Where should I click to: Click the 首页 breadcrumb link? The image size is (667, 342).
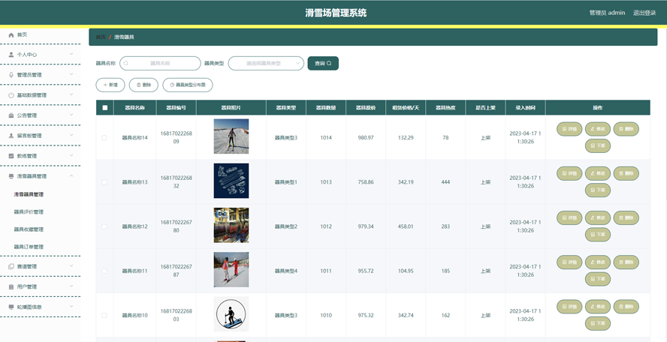[101, 37]
